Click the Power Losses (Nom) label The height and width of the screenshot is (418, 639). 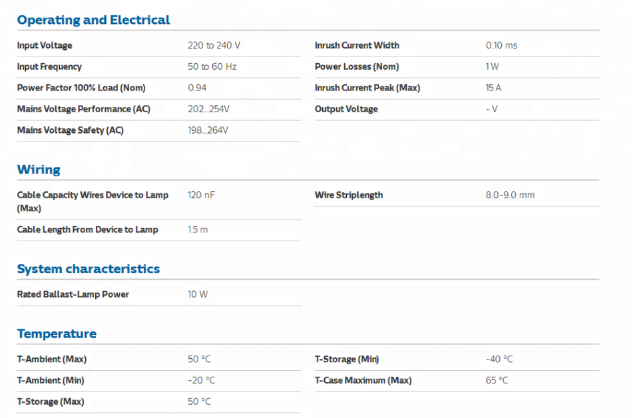357,67
